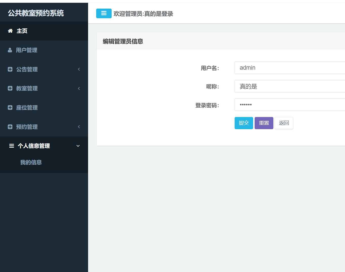Viewport: 345px width, 272px height.
Task: Expand 预约管理 using its chevron arrow
Action: pos(79,127)
